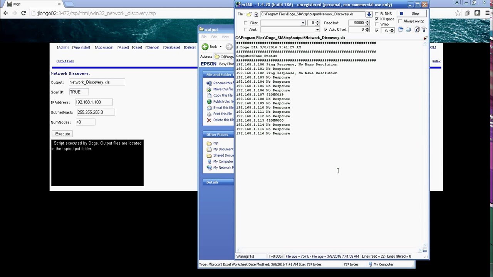Click the browser forward arrow
Viewport: 493px width, 277px height.
tap(15, 13)
